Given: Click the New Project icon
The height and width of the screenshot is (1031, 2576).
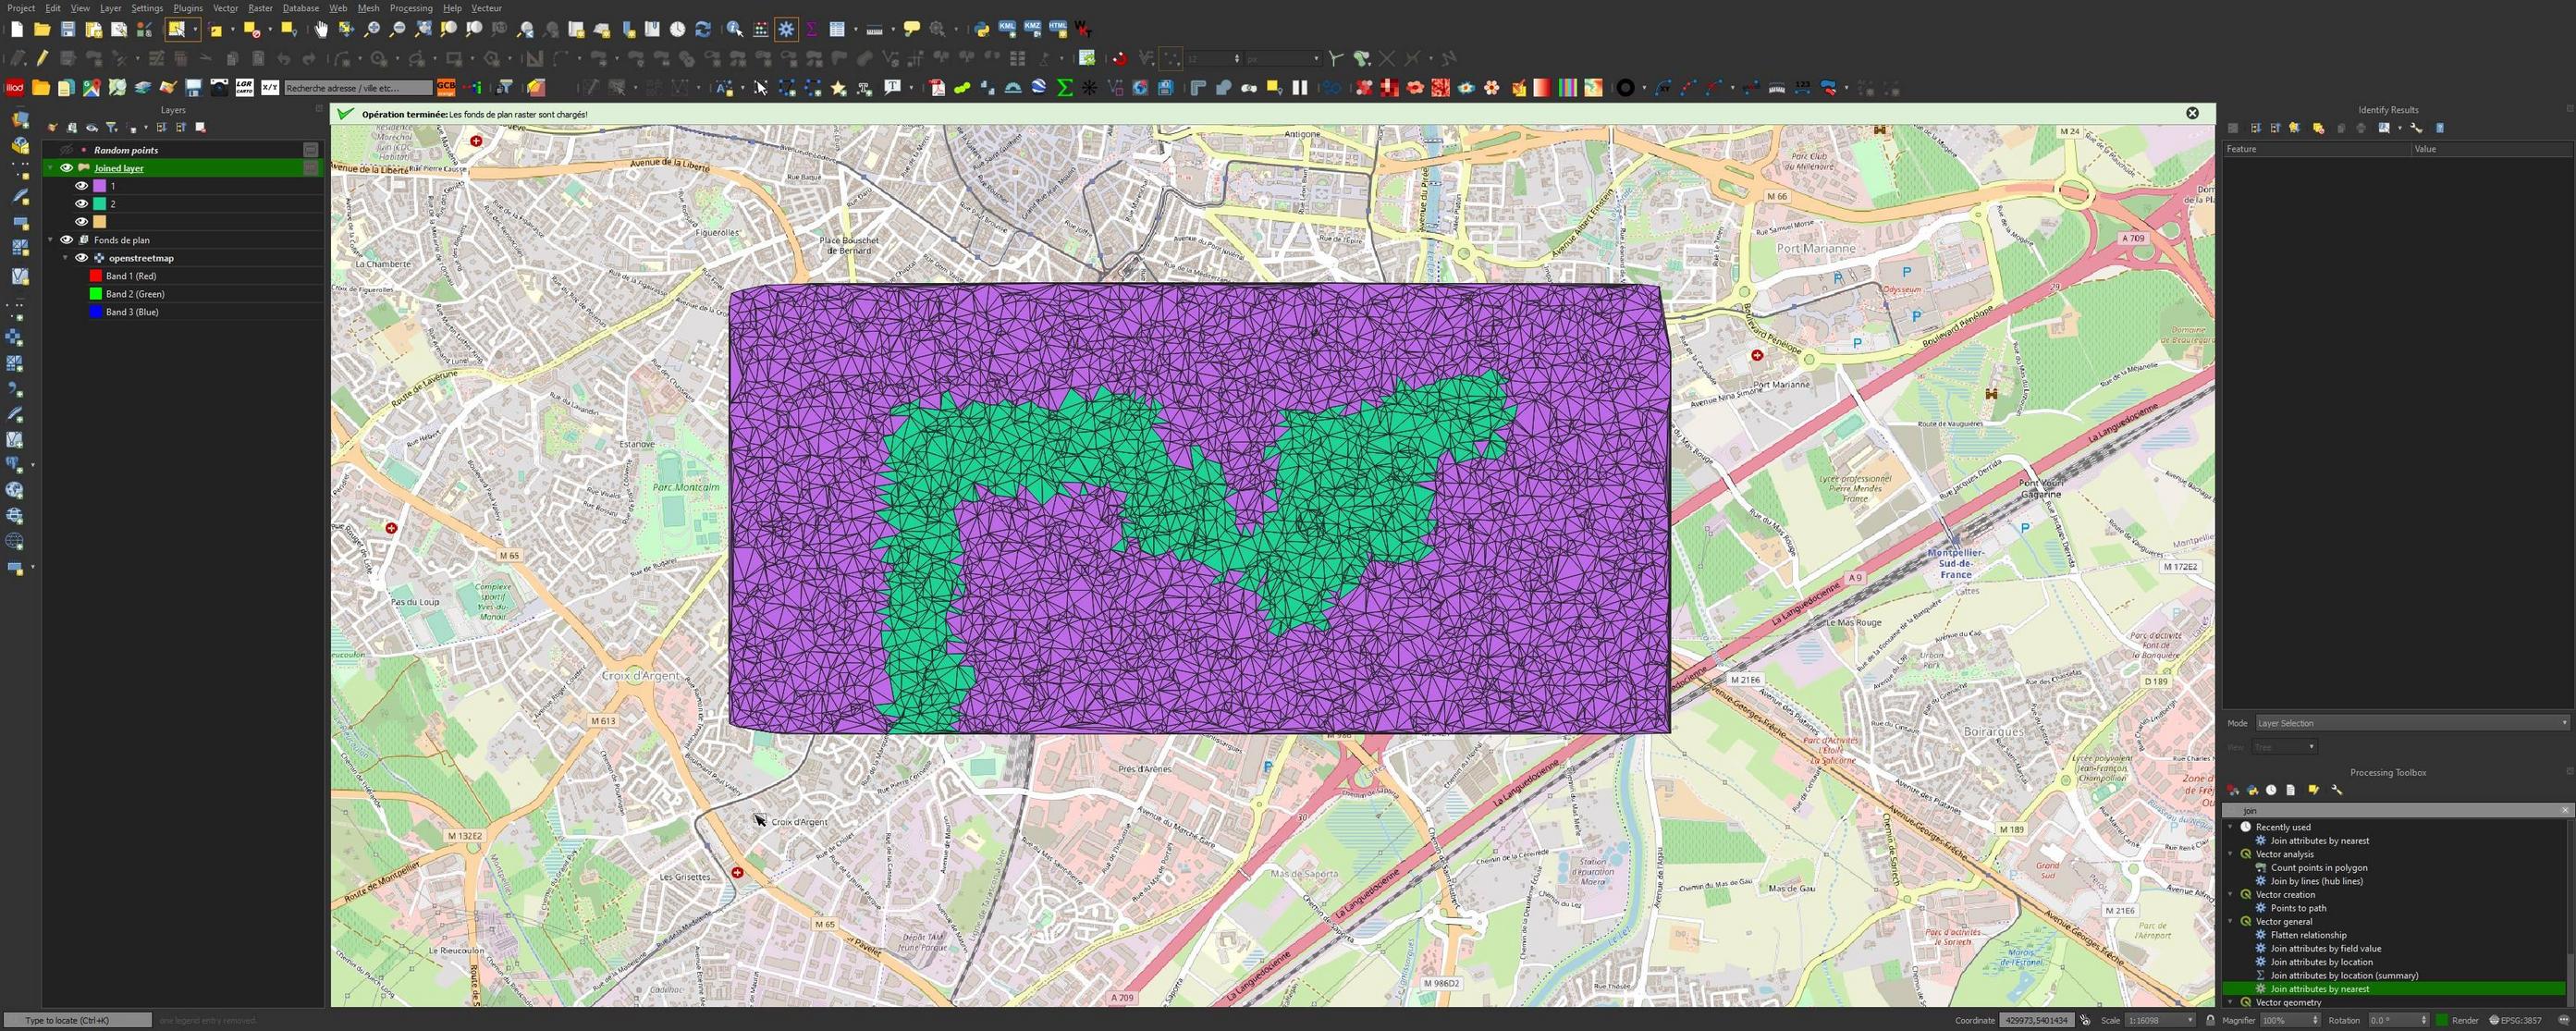Looking at the screenshot, I should point(17,30).
